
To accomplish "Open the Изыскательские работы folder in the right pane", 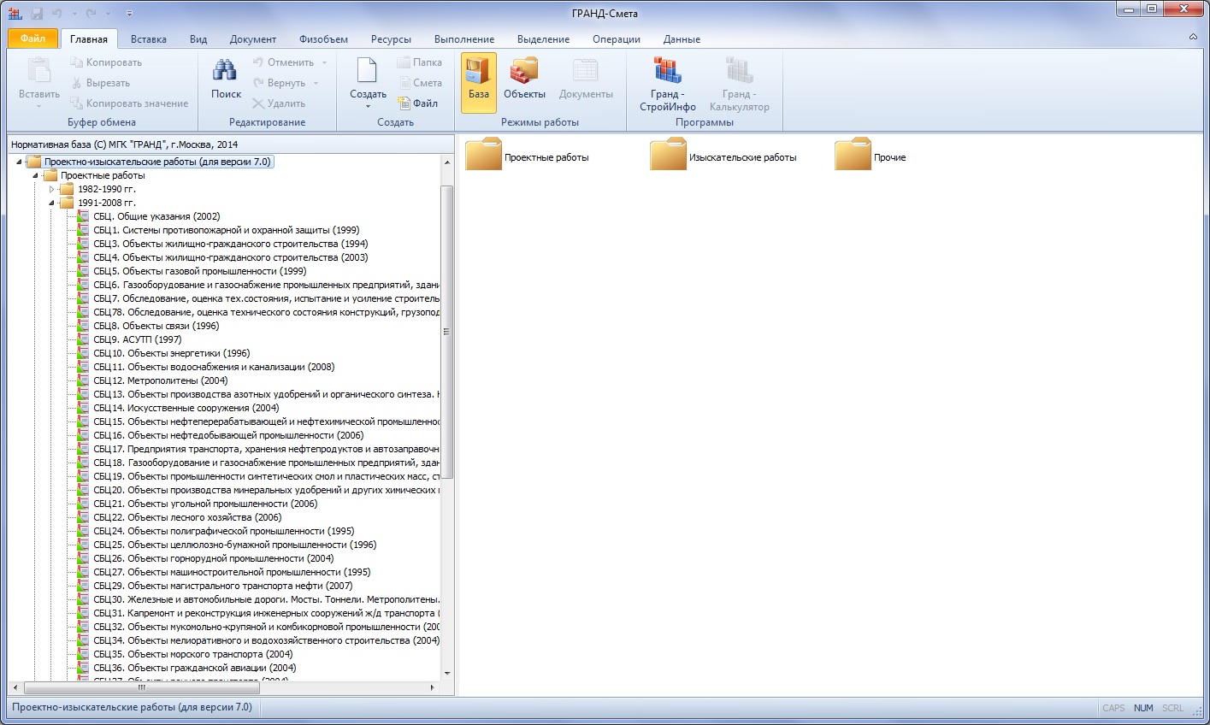I will click(x=723, y=156).
